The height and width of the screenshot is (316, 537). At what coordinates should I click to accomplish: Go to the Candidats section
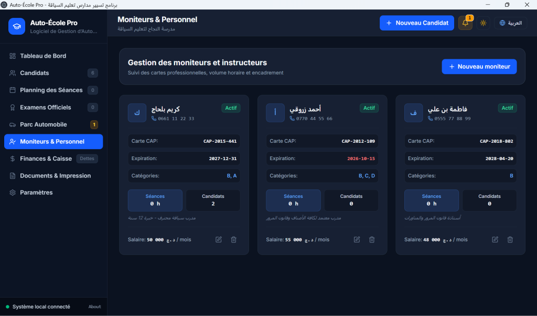53,73
